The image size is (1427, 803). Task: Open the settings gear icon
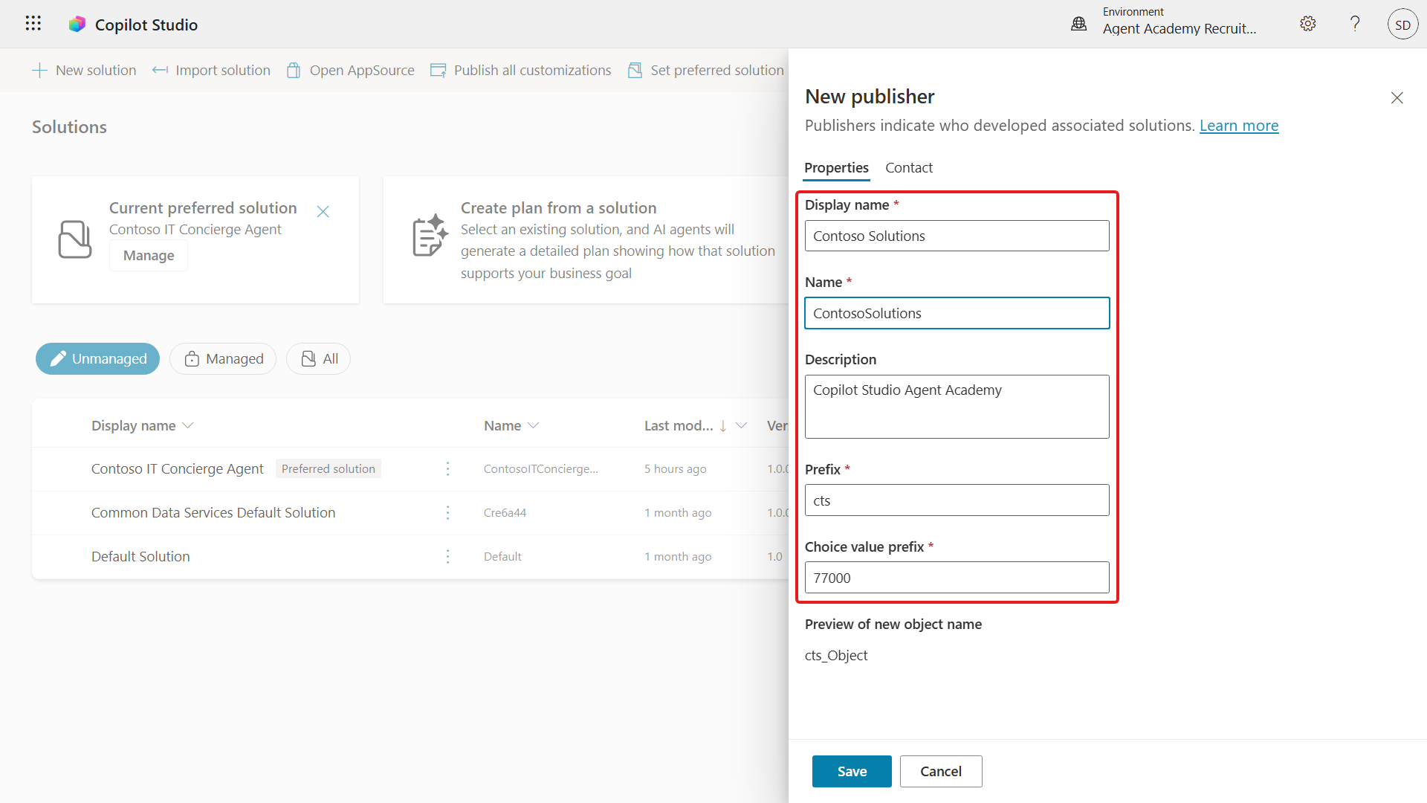(1308, 24)
